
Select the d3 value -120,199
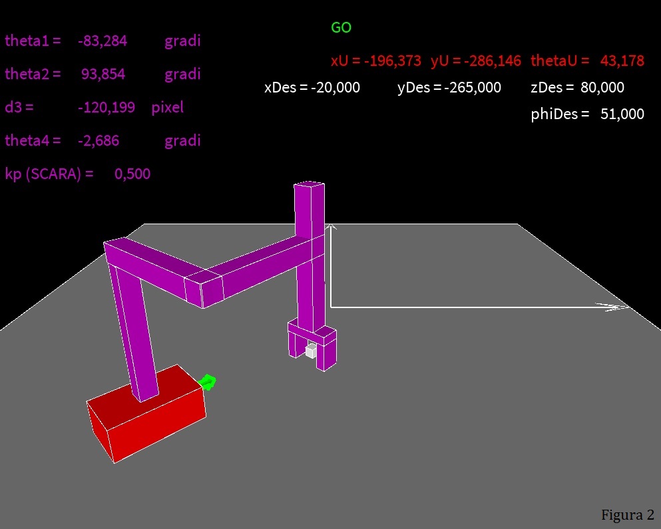point(106,108)
